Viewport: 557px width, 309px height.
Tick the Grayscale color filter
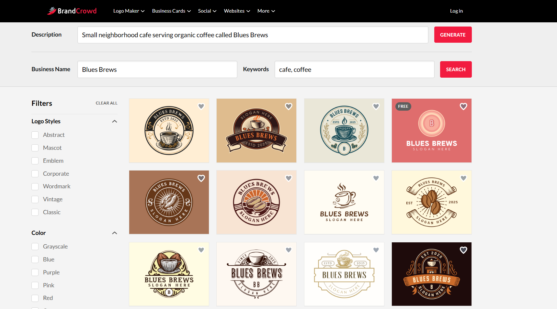pos(35,247)
